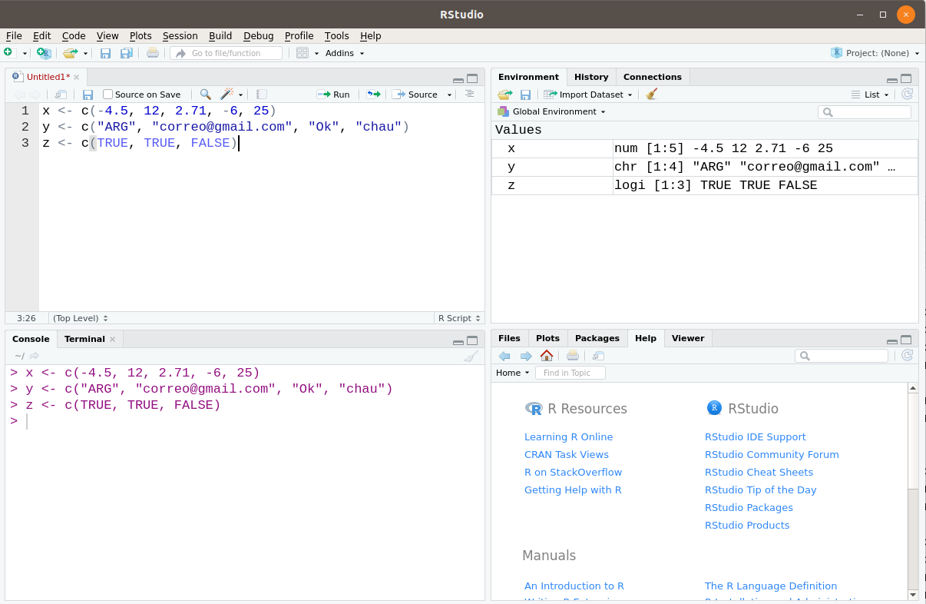Screen dimensions: 926x604
Task: Open Find/Replace magnifier in editor
Action: pos(205,95)
